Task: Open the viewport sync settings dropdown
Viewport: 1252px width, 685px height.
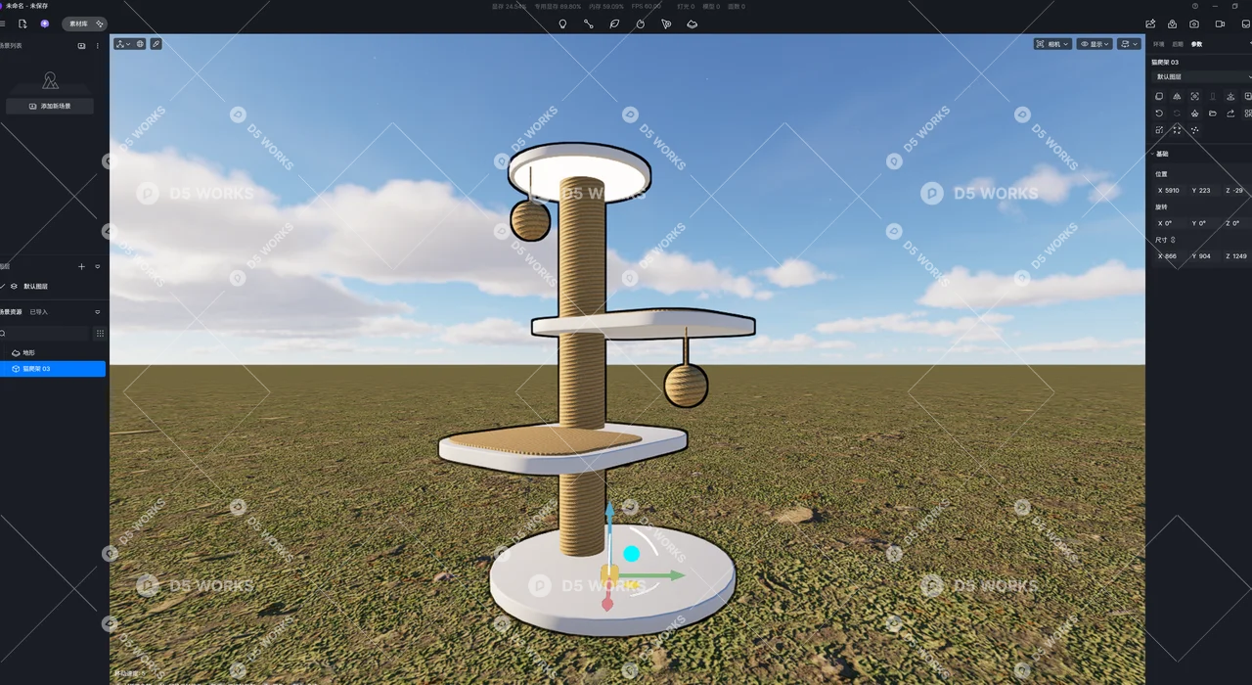Action: click(1130, 44)
